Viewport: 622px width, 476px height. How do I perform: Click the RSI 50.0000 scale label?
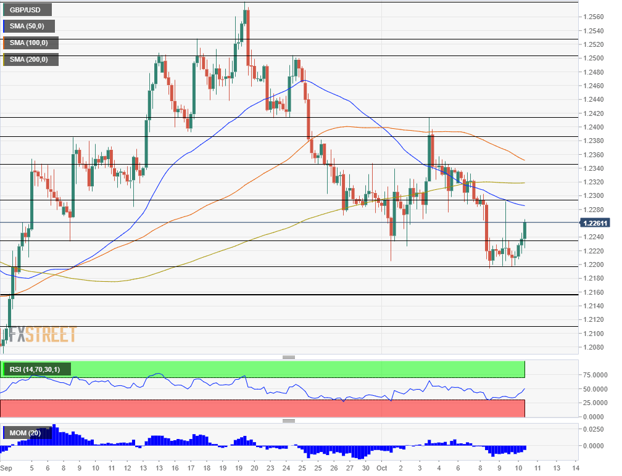click(595, 389)
